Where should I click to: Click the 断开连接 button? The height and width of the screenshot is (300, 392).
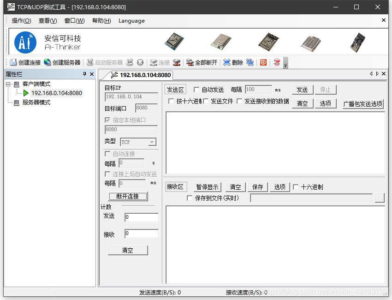coord(128,197)
